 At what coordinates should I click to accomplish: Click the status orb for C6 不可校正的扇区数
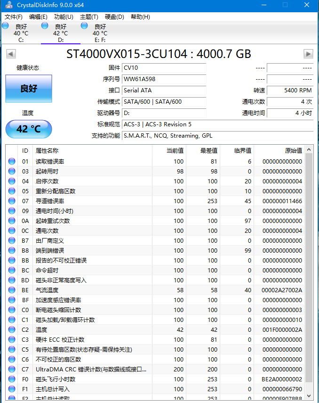click(x=12, y=359)
